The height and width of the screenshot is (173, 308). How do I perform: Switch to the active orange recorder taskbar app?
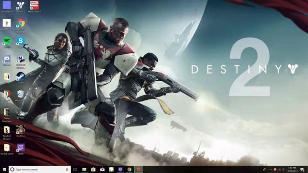tap(139, 170)
